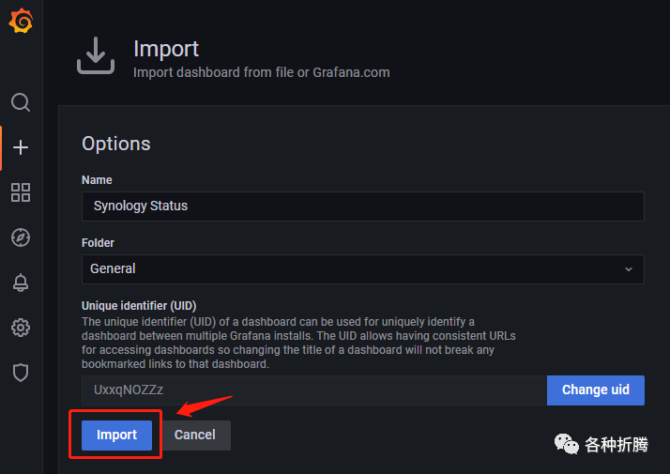Open the Alerting bell icon
Image resolution: width=670 pixels, height=474 pixels.
21,283
